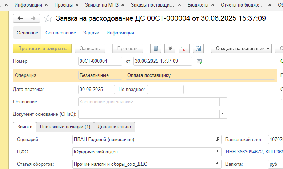Open the Документ основание (СНиС) selection button
Image resolution: width=283 pixels, height=169 pixels.
point(223,114)
